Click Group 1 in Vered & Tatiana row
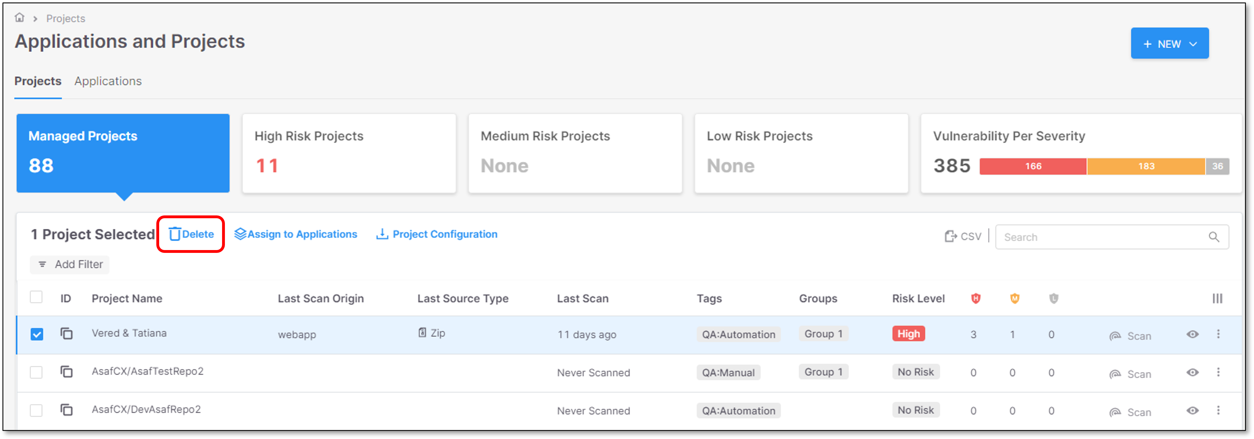This screenshot has height=439, width=1254. pos(824,334)
